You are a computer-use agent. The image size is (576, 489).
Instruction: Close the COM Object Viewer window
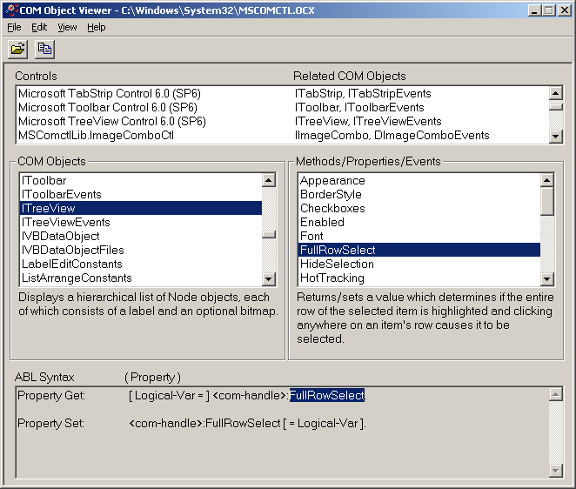tap(564, 10)
